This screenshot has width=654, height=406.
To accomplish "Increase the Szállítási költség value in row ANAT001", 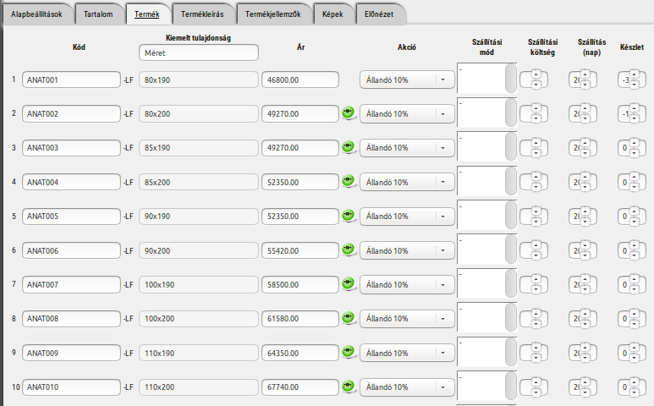I will [536, 74].
